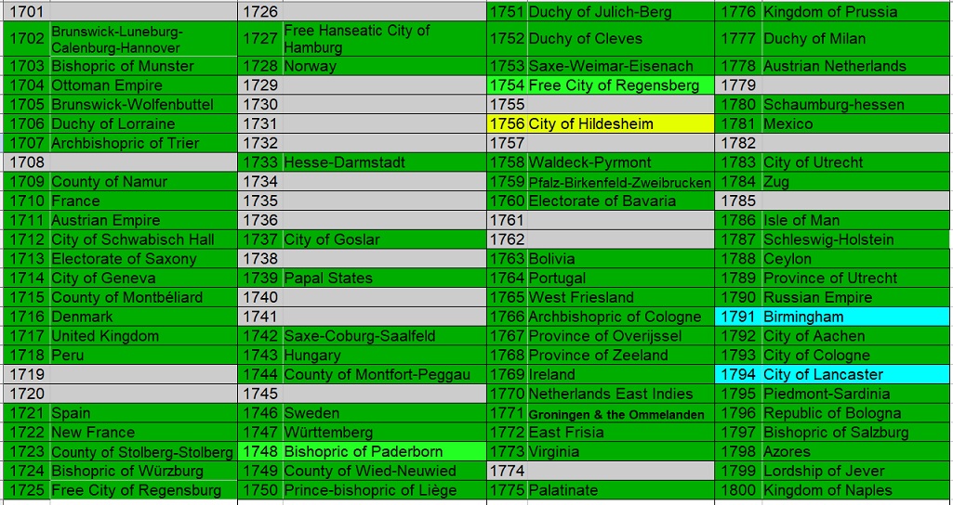The image size is (953, 505).
Task: Select the empty grey cell beside 1729
Action: [384, 85]
